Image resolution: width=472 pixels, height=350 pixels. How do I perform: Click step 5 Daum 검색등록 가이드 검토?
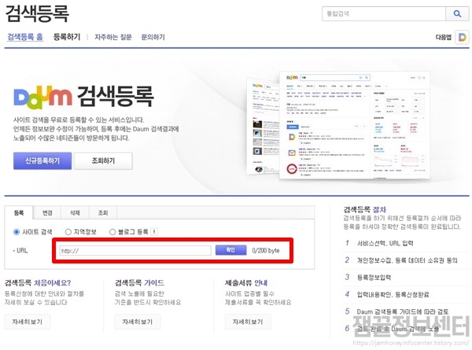click(403, 311)
